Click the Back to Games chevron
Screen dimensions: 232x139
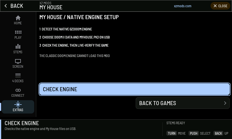(x=225, y=103)
